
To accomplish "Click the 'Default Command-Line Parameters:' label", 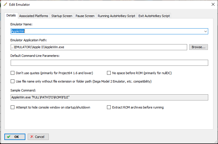I will (35, 56).
